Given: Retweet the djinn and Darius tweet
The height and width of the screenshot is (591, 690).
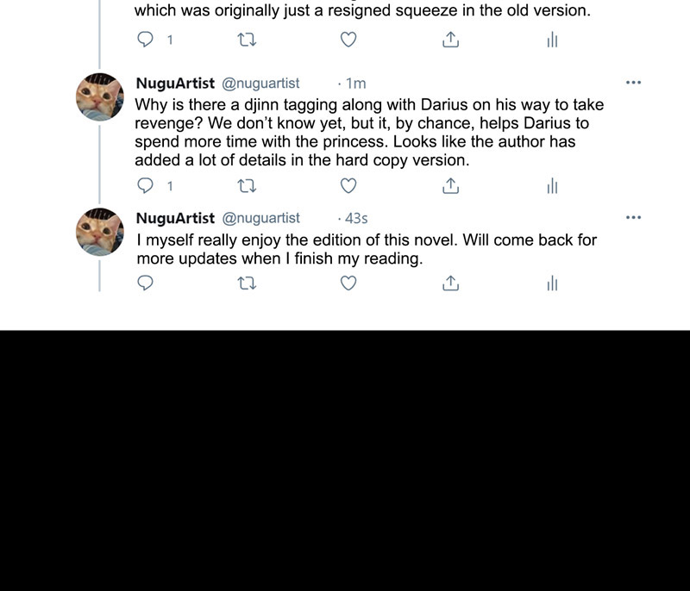Looking at the screenshot, I should (x=248, y=186).
